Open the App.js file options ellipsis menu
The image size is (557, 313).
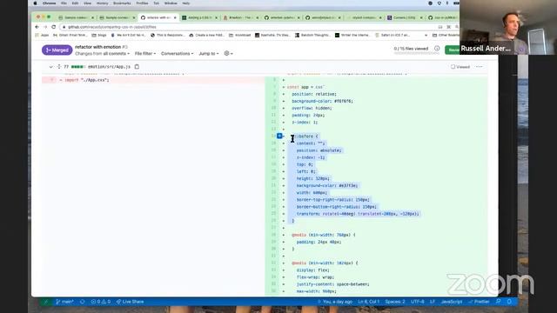(x=480, y=67)
